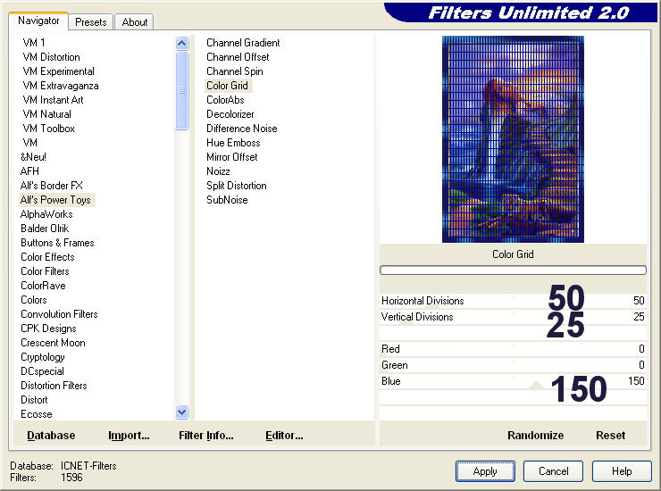661x491 pixels.
Task: Open Filter Info...
Action: tap(206, 436)
